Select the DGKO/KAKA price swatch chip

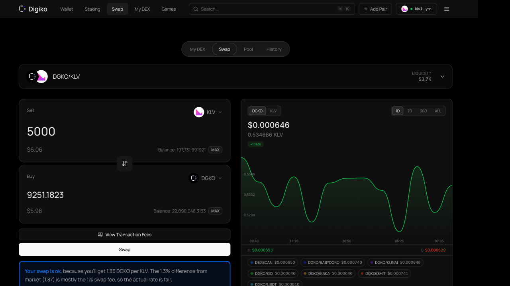(328, 273)
